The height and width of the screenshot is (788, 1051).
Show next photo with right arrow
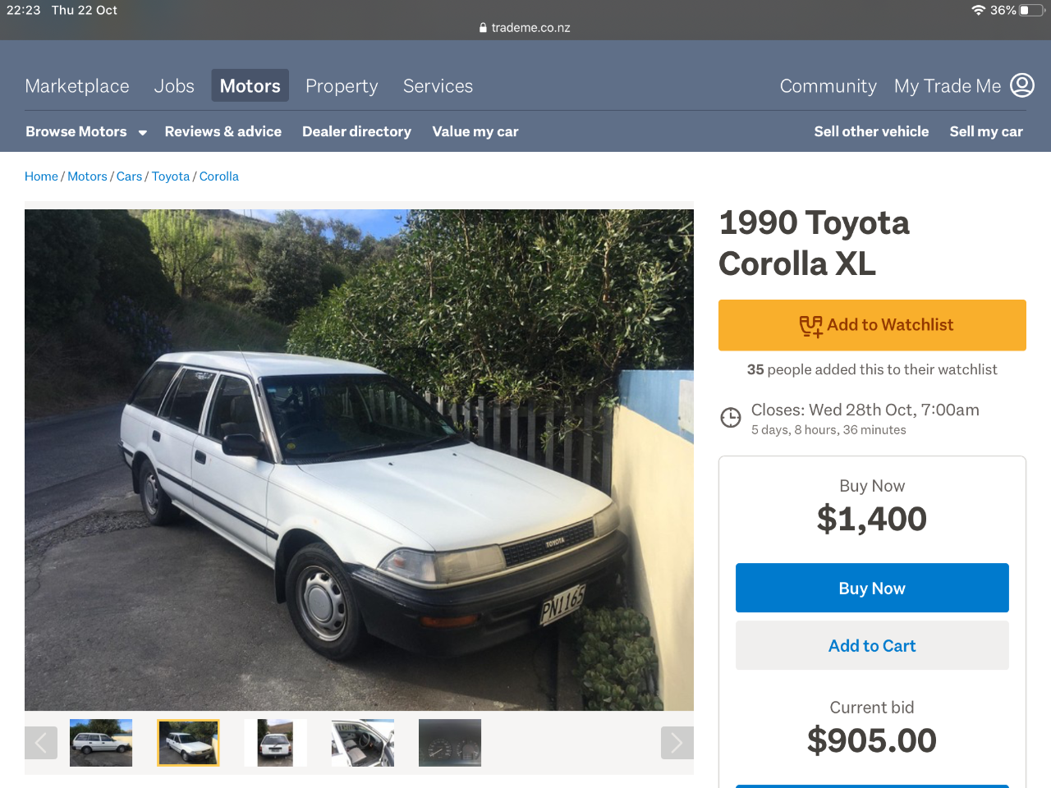(x=677, y=743)
